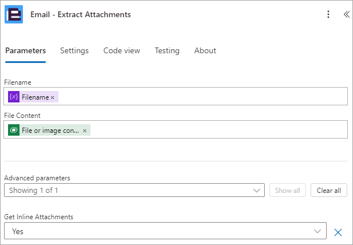
Task: Click the green Dataverse icon in File Content
Action: click(x=14, y=130)
